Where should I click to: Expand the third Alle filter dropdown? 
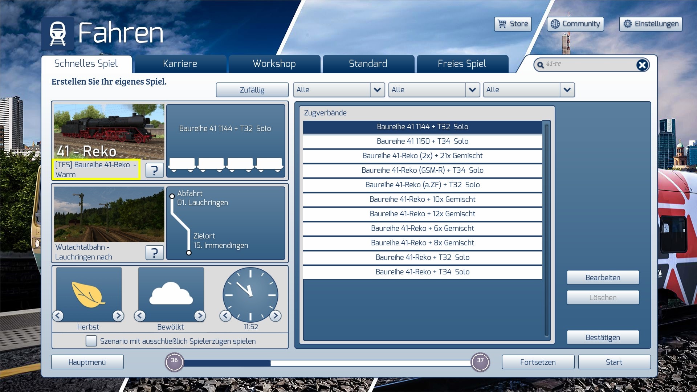[x=567, y=90]
